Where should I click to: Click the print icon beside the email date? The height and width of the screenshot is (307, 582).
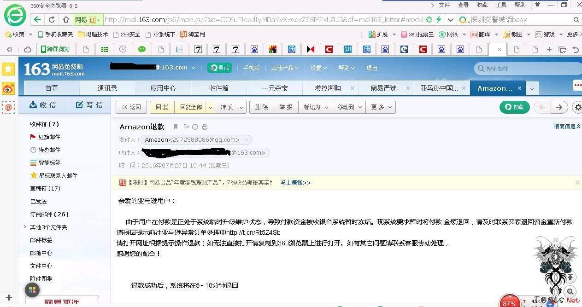point(205,127)
